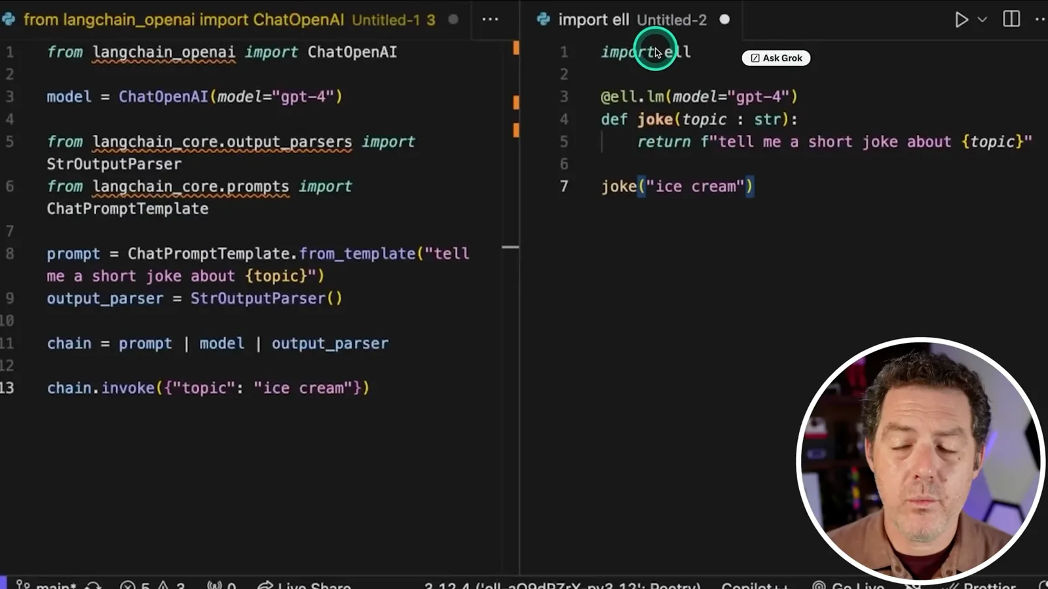
Task: Click 'import ell' code on right line 1
Action: point(646,52)
